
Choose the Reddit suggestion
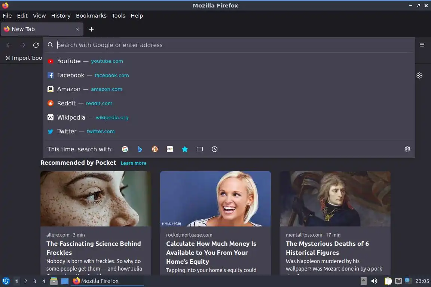(229, 103)
